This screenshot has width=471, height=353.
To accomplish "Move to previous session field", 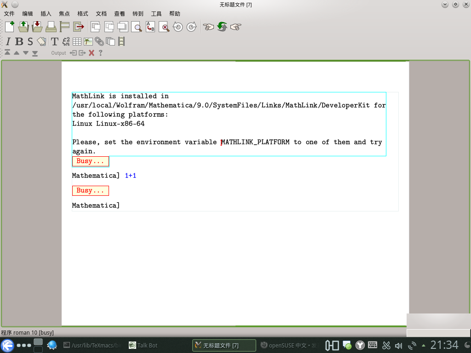I will pyautogui.click(x=17, y=53).
